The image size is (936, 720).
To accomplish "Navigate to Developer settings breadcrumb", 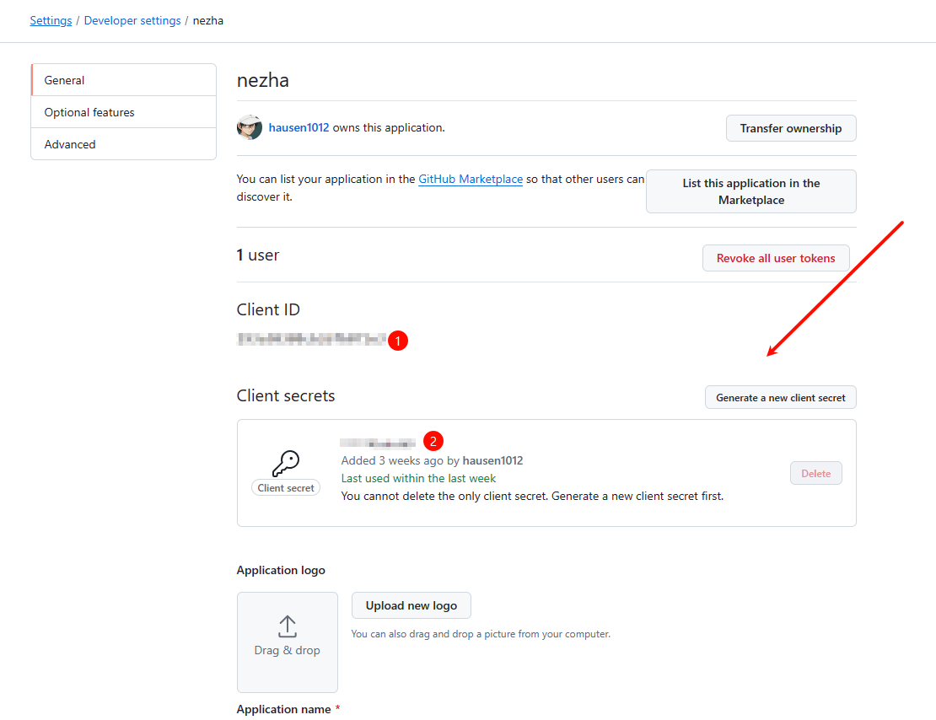I will tap(132, 20).
